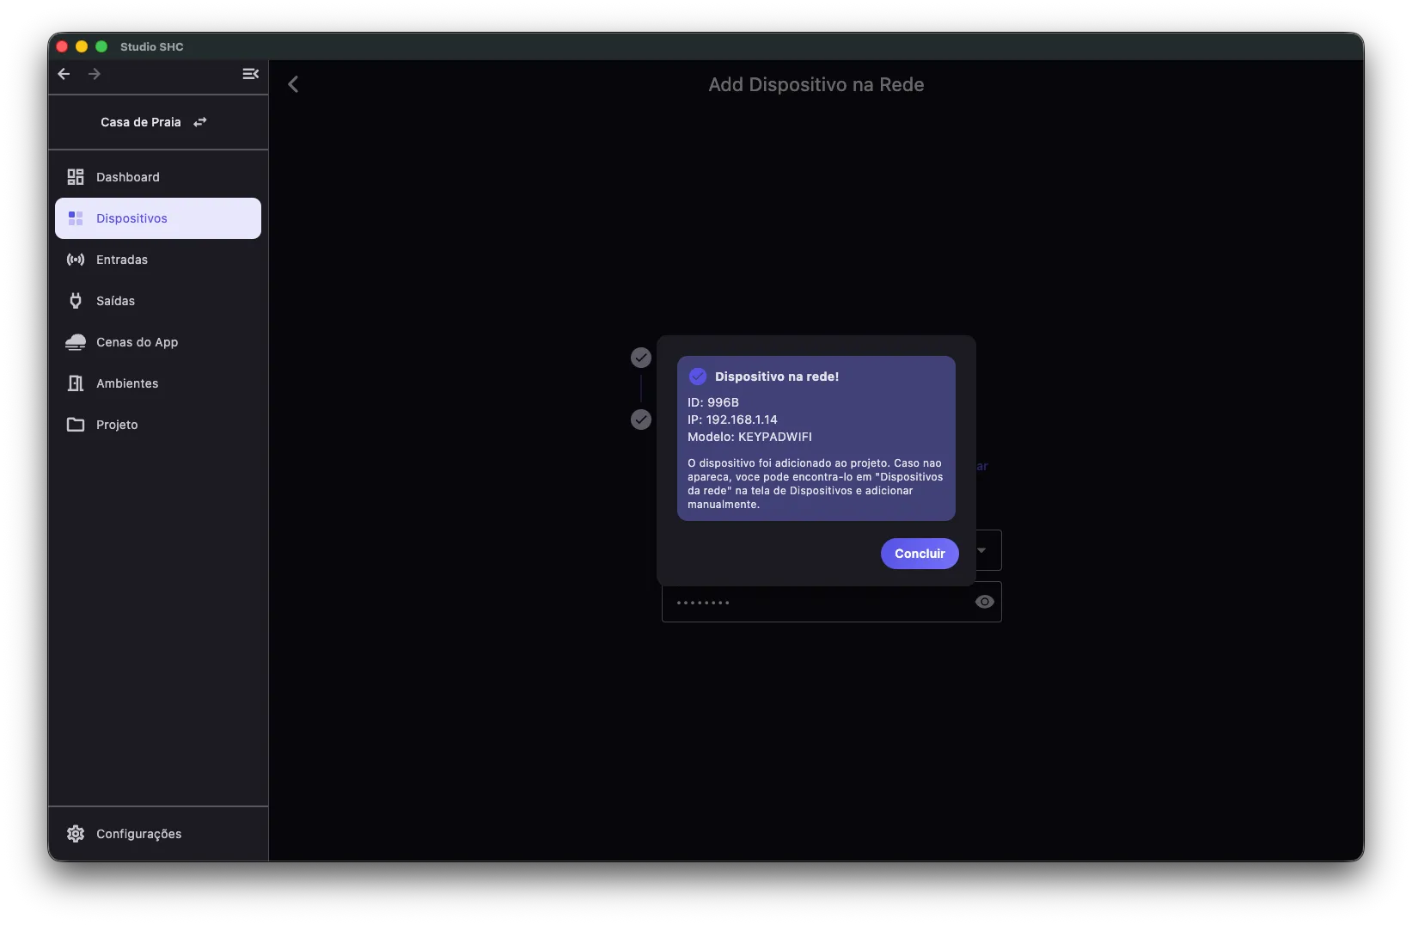Click the first completed step checkmark

pos(641,358)
